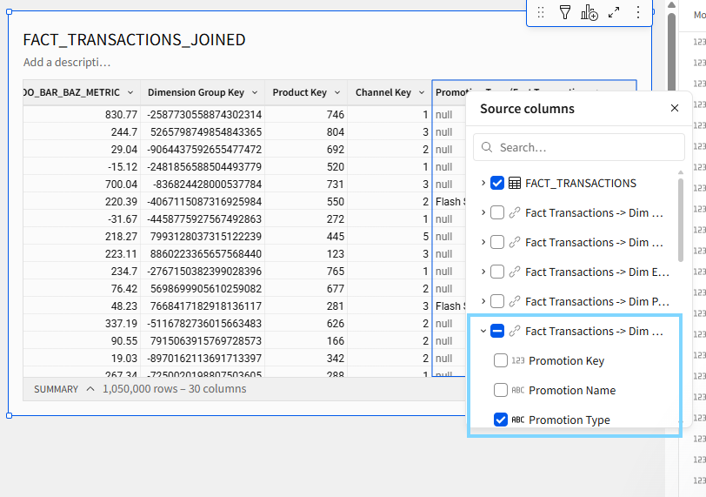Open the filter funnel icon
Screen dimensions: 706x497
coord(564,12)
